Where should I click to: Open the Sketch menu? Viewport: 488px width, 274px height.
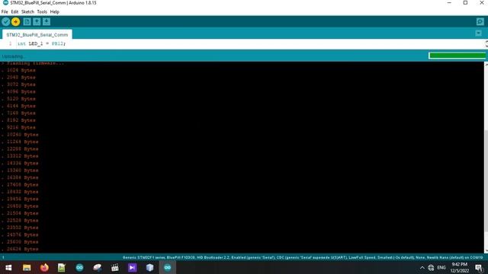pos(27,12)
